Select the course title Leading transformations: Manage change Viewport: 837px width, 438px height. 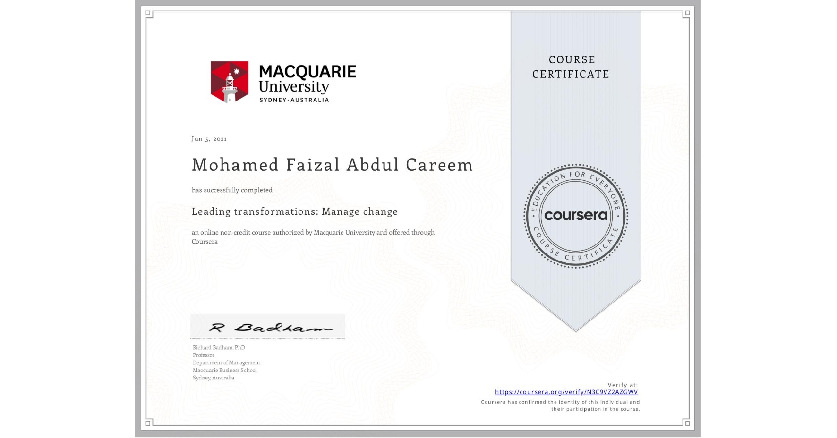294,211
